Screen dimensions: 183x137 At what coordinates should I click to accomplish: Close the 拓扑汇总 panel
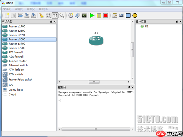181,22
